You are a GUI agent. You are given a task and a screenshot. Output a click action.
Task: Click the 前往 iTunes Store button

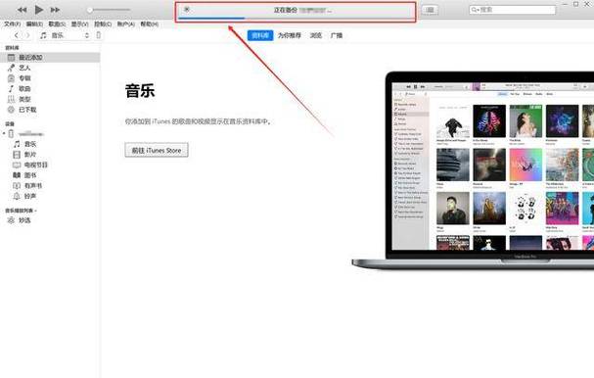(157, 150)
